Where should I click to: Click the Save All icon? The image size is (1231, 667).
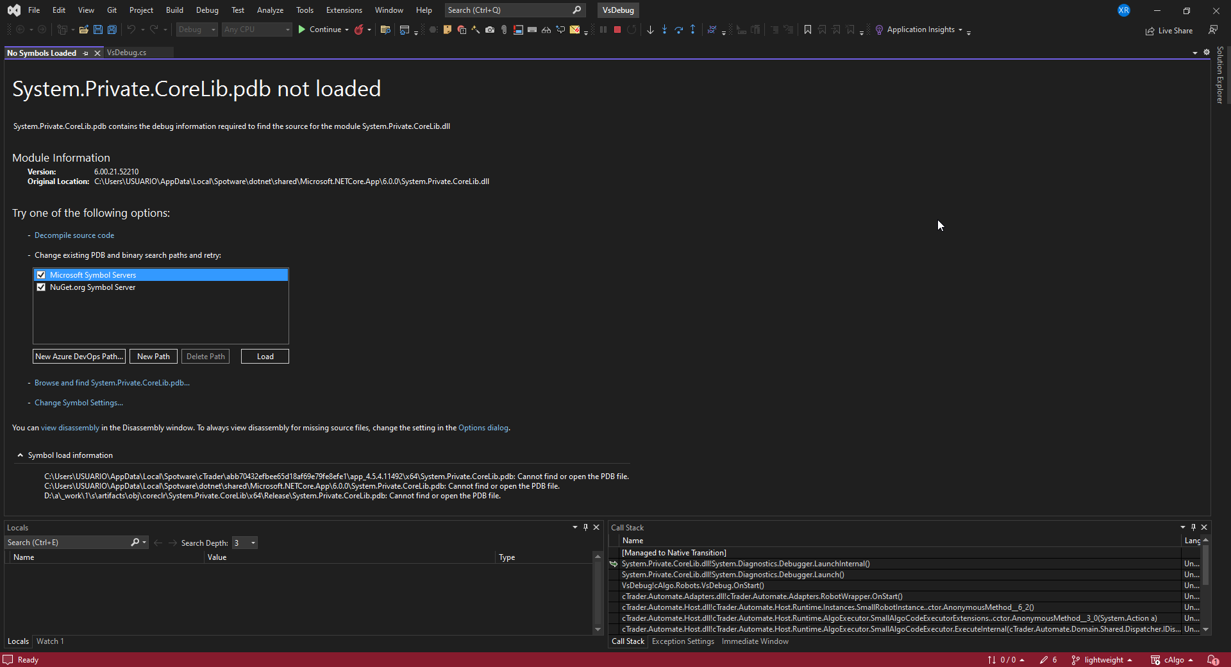[x=112, y=30]
